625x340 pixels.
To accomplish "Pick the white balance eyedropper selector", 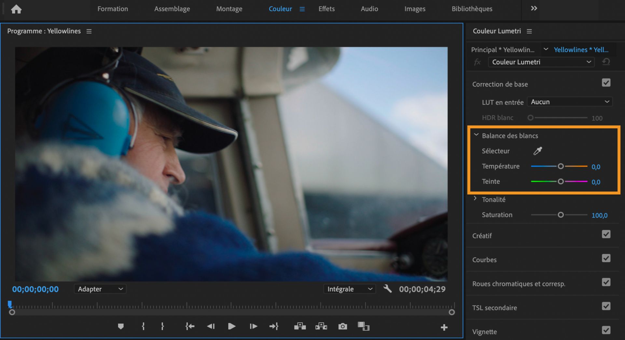I will (537, 151).
